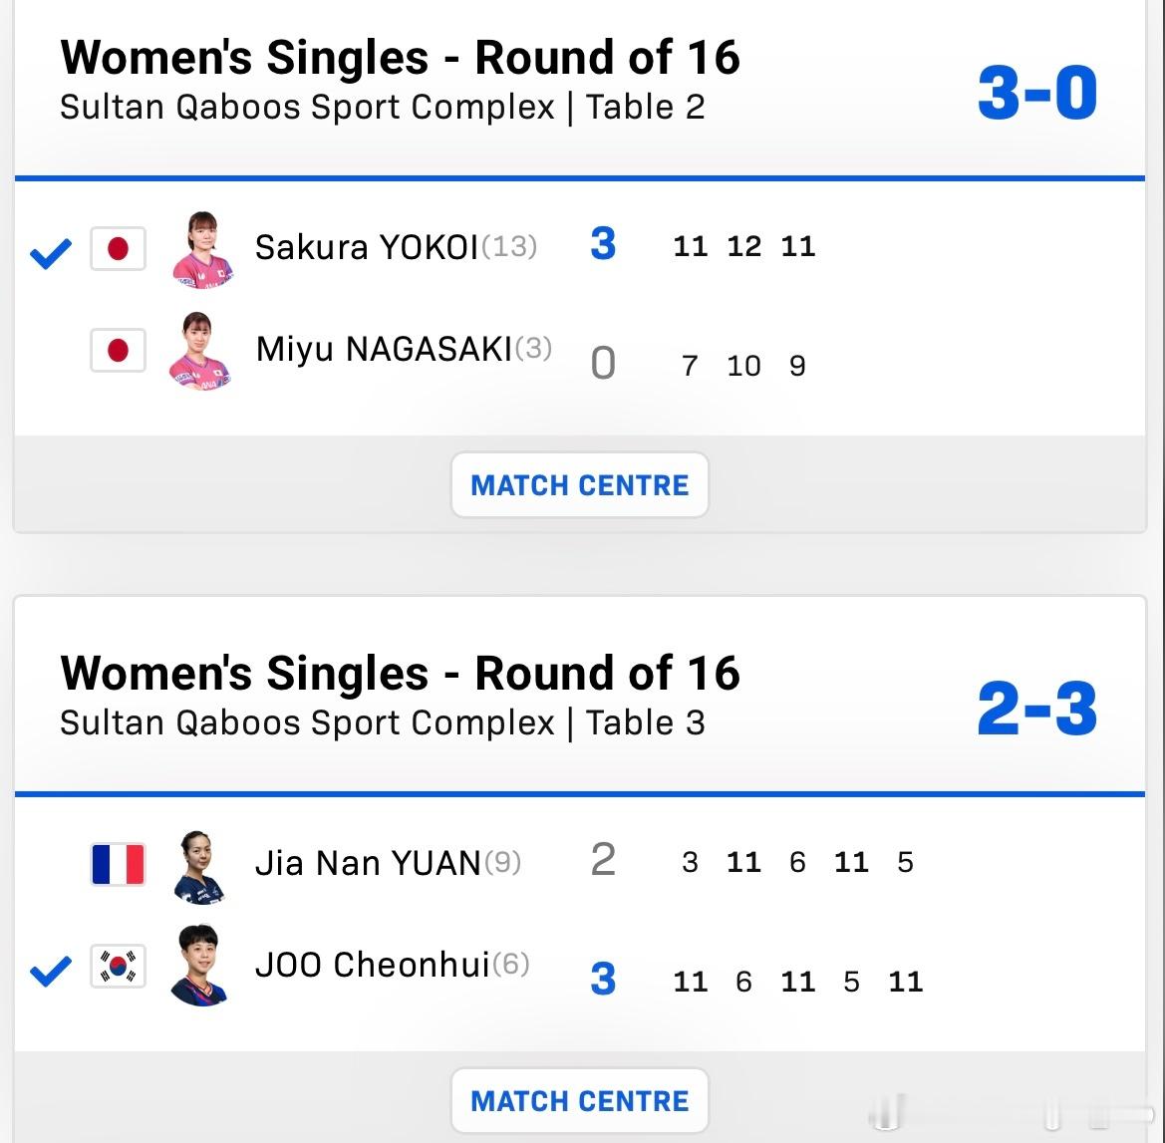
Task: Click the Japan flag beside Sakura Yokoi
Action: (118, 251)
